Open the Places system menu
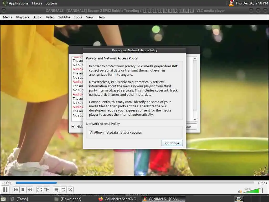 coord(37,3)
